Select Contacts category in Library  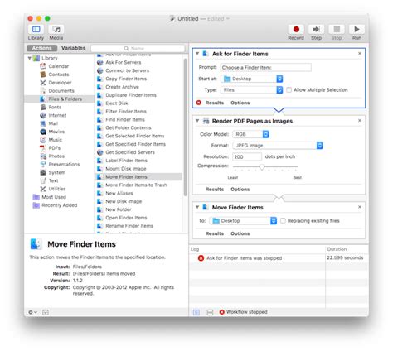[59, 75]
